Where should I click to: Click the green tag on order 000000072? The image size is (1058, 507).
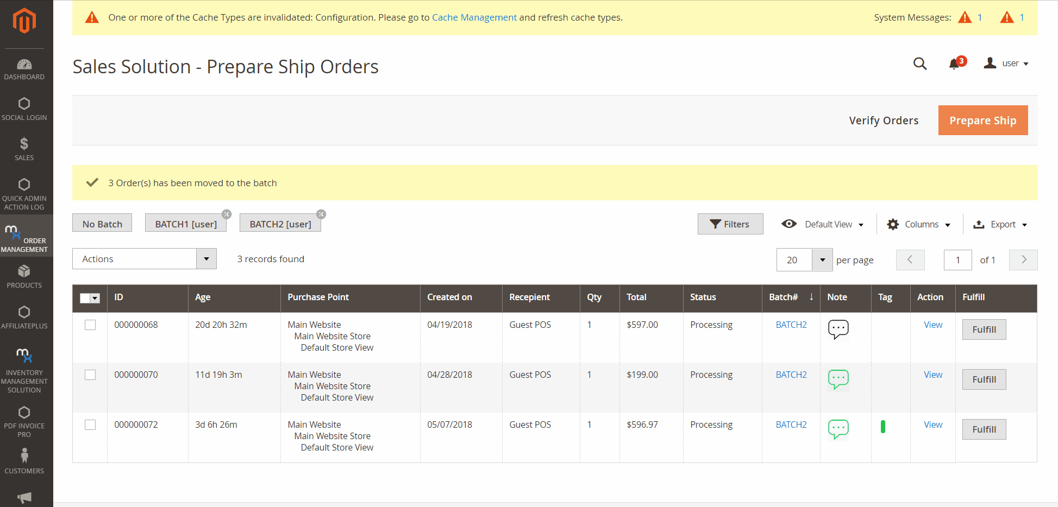(x=883, y=427)
